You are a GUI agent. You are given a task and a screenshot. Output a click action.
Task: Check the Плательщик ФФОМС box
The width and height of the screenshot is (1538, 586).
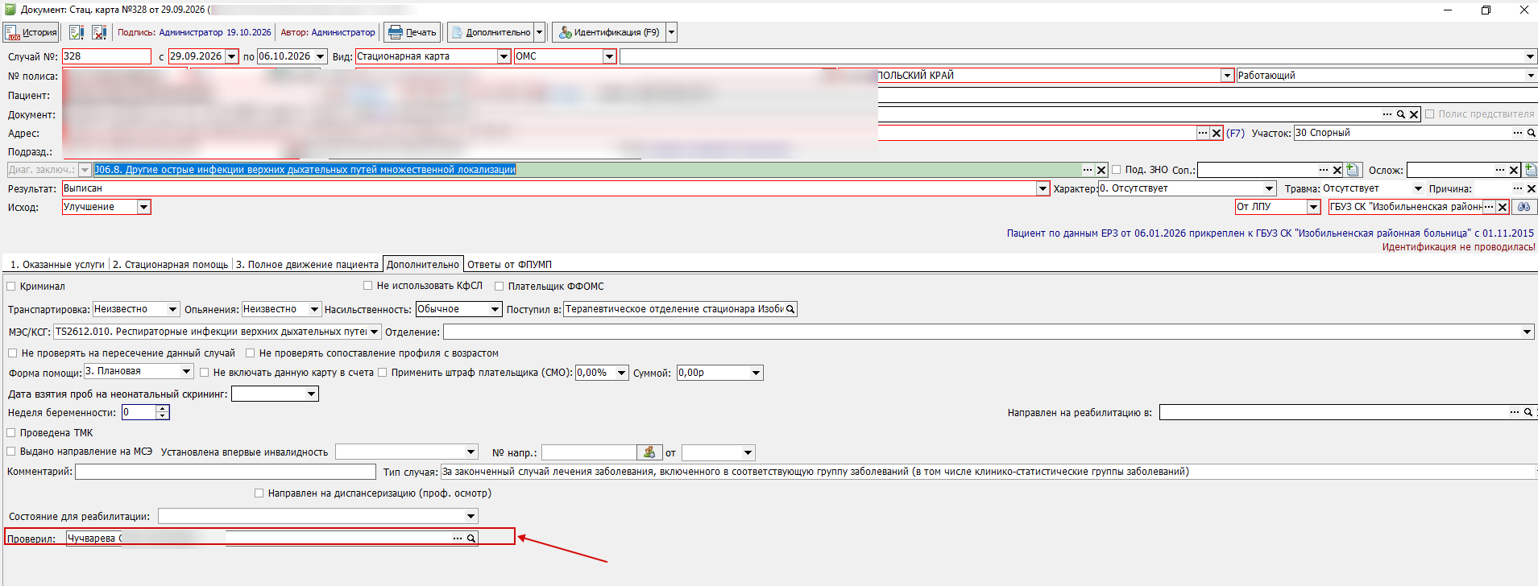tap(500, 286)
